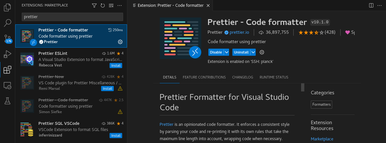Open editor more actions ellipsis
Image resolution: width=386 pixels, height=143 pixels.
pos(379,5)
